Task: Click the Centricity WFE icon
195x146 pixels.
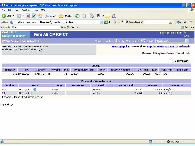Action: pos(123,41)
